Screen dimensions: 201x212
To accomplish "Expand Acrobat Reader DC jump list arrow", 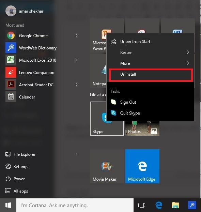I will [x=77, y=85].
